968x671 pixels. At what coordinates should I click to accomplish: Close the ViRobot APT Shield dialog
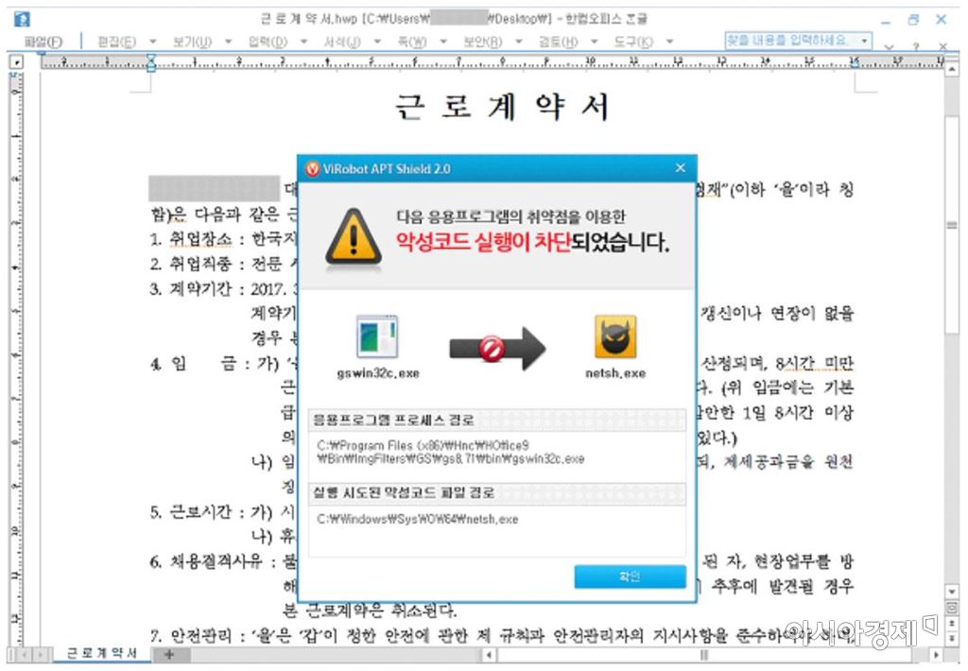(680, 168)
